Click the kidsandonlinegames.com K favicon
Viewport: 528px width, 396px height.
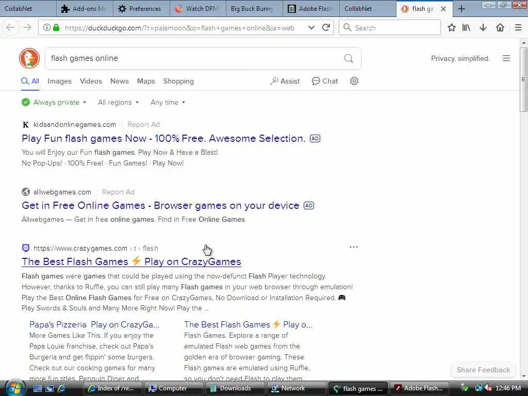[x=26, y=125]
